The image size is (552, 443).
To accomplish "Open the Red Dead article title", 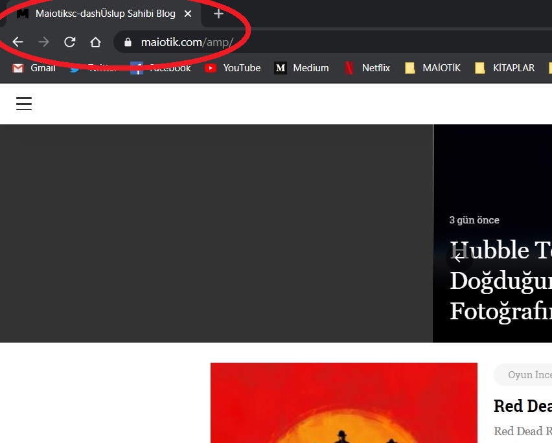I will (x=523, y=405).
